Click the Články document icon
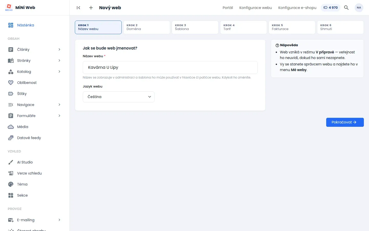 pyautogui.click(x=11, y=50)
